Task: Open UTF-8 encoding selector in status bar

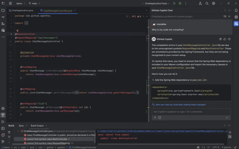Action: (x=216, y=147)
